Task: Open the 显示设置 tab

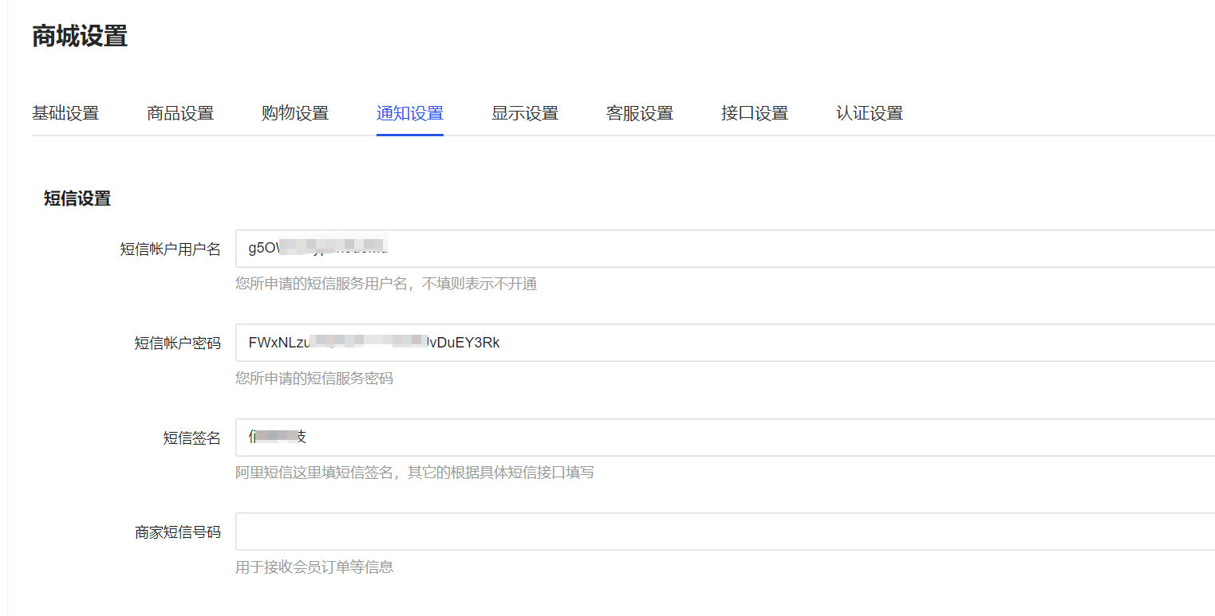Action: pyautogui.click(x=525, y=113)
